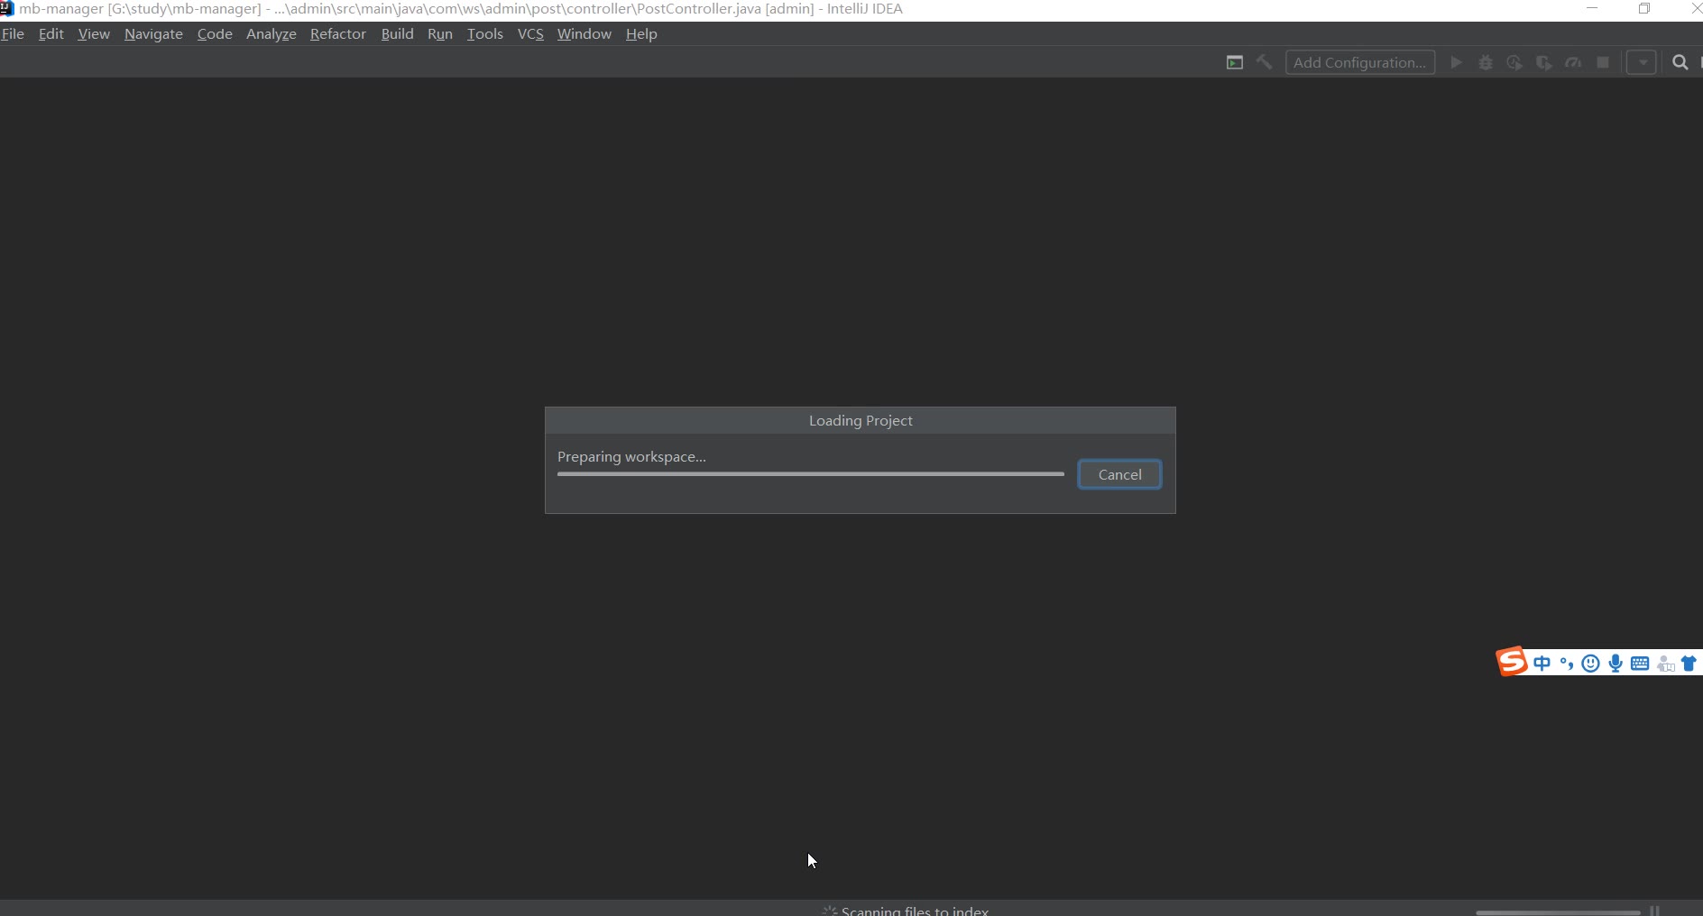The height and width of the screenshot is (916, 1703).
Task: Click the Run with Coverage icon
Action: [x=1514, y=62]
